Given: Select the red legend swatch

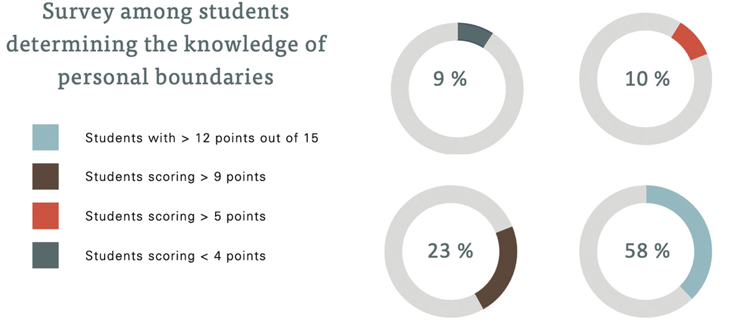Looking at the screenshot, I should tap(45, 216).
